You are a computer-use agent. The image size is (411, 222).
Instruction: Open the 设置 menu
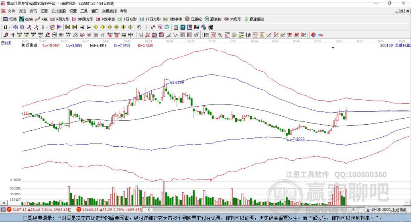(73, 11)
